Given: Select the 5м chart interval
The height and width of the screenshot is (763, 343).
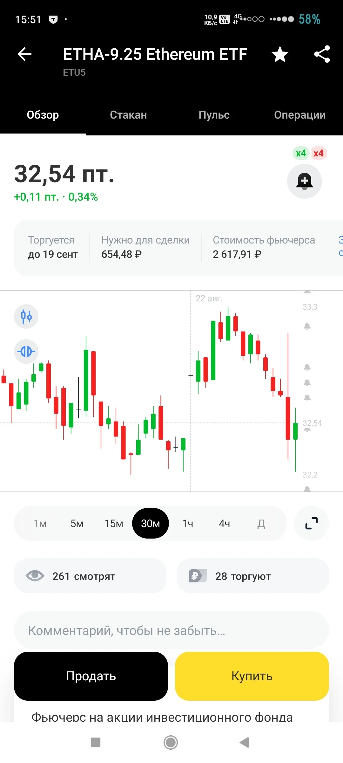Looking at the screenshot, I should coord(77,523).
